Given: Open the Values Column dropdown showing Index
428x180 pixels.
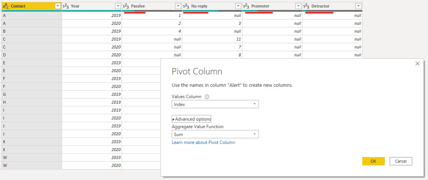Looking at the screenshot, I should point(215,104).
